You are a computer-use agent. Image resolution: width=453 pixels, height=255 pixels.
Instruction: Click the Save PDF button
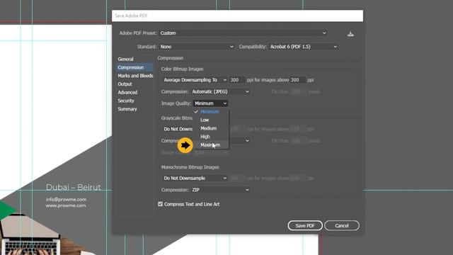[x=305, y=225]
